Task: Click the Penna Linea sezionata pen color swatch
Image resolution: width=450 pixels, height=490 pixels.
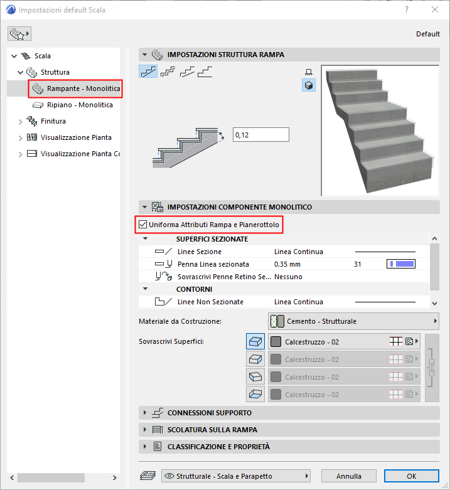Action: 401,264
